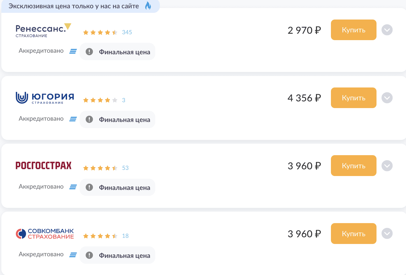Open the 345 reviews for Ренессанс

tap(127, 32)
